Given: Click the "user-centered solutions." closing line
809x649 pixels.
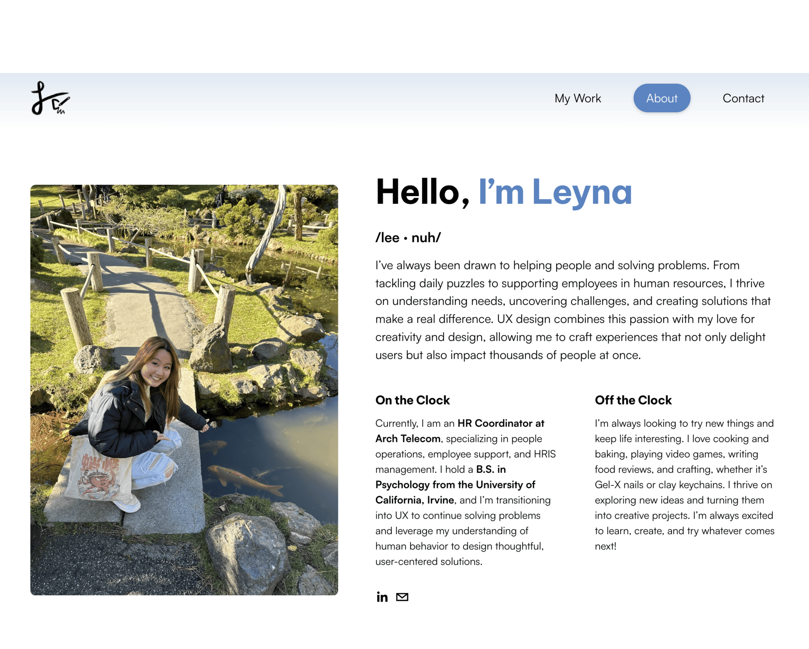Looking at the screenshot, I should (429, 562).
